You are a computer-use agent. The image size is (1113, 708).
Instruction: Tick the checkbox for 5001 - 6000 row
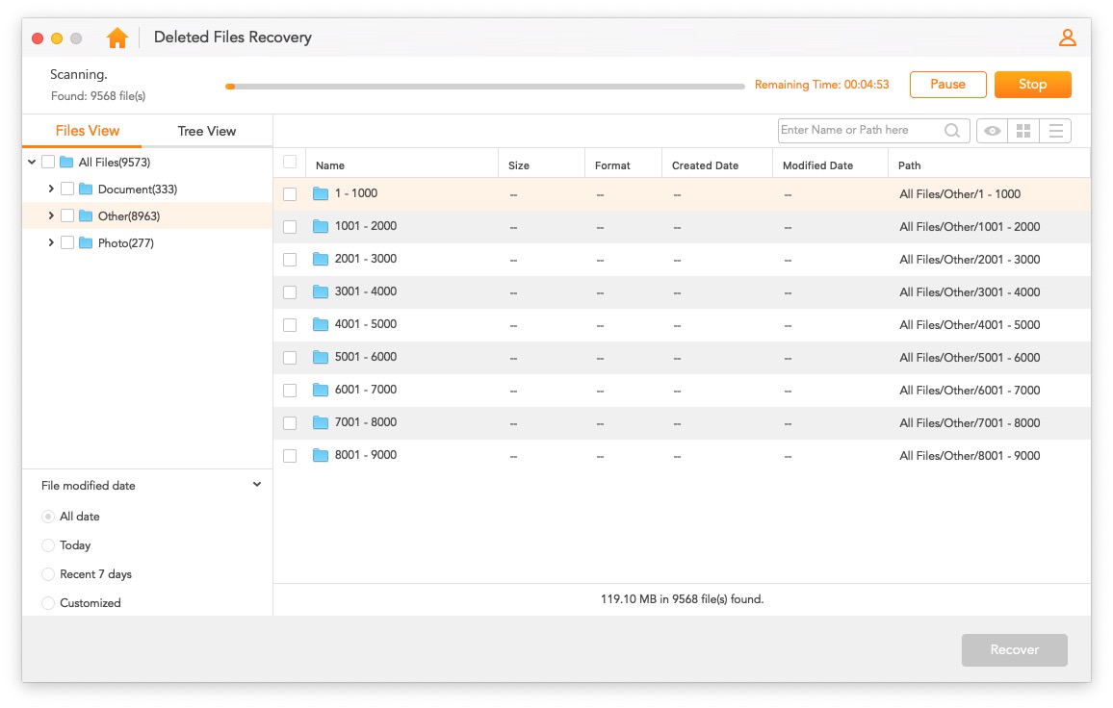coord(290,358)
